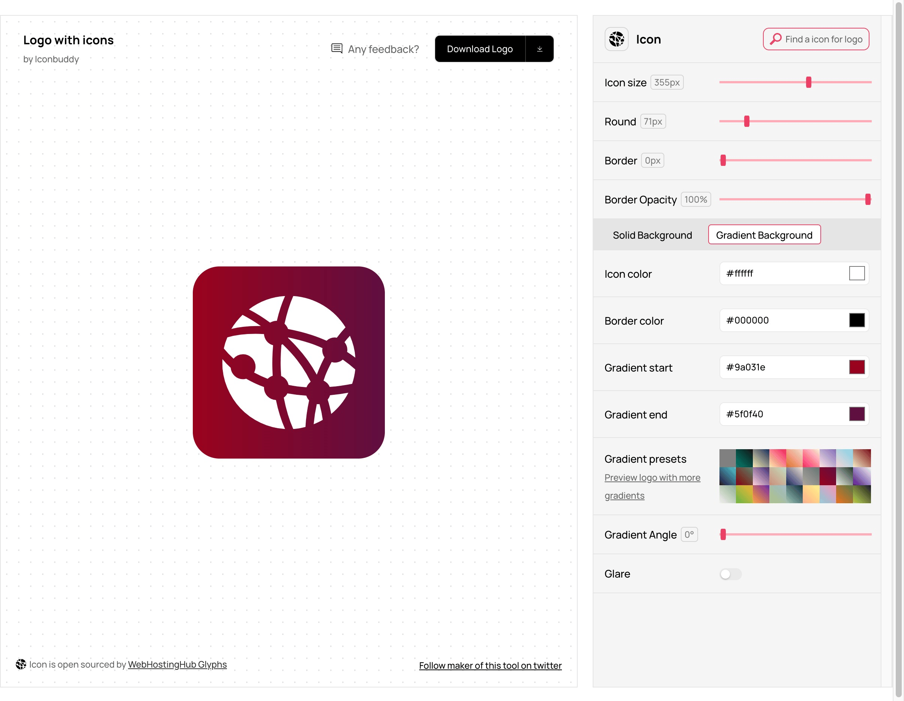Image resolution: width=904 pixels, height=701 pixels.
Task: Click the Border color black swatch
Action: [x=856, y=320]
